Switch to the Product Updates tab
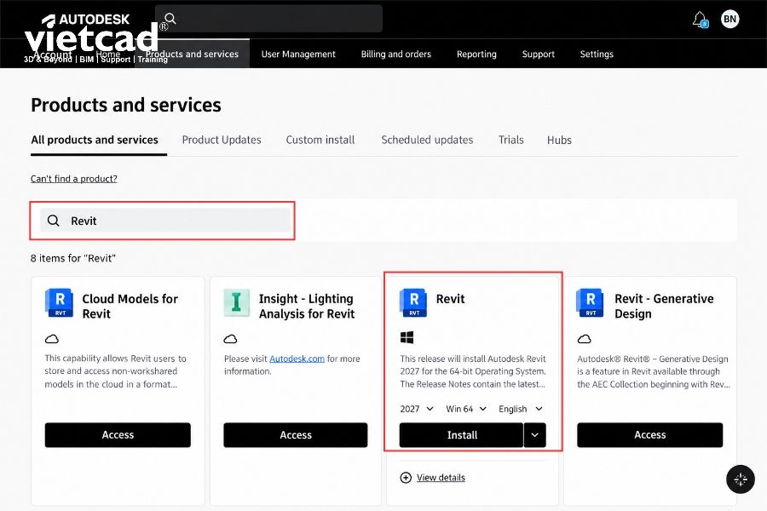 (222, 140)
